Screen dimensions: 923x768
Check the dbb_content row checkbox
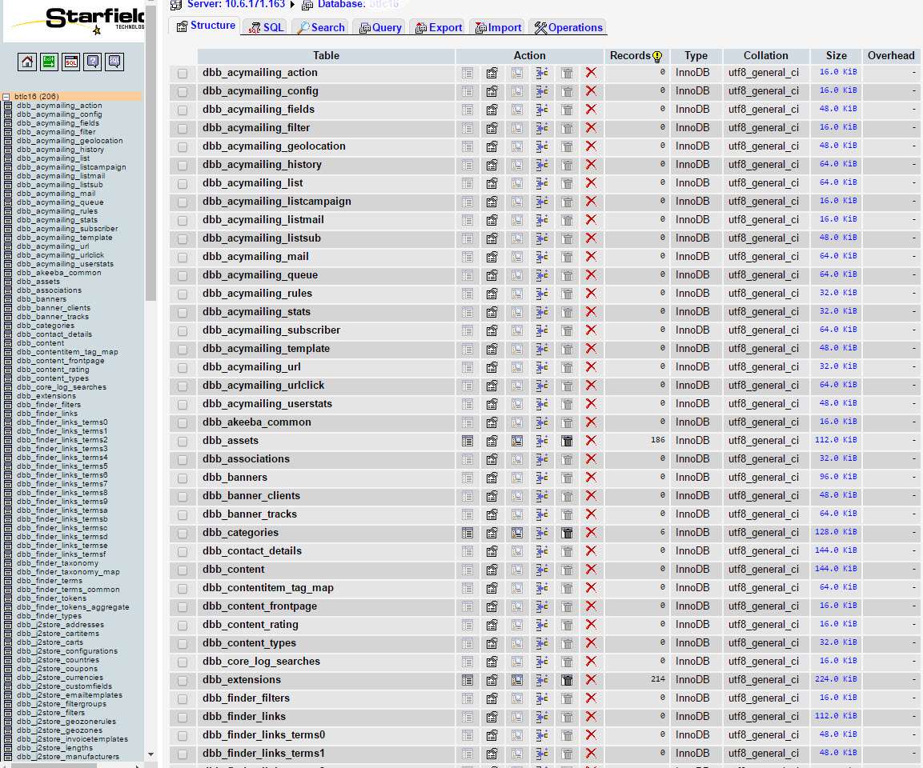tap(183, 570)
